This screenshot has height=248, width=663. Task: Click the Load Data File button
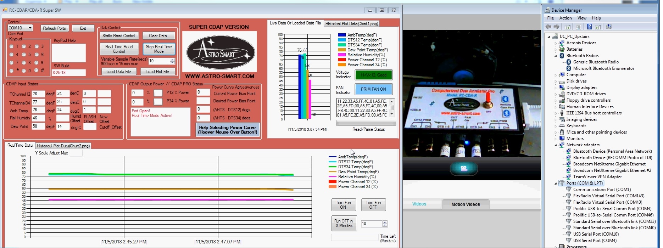click(119, 72)
